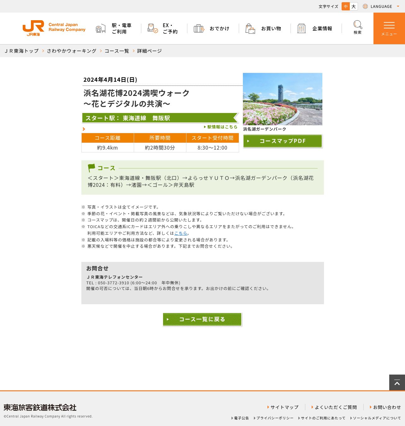Viewport: 405px width, 426px height.
Task: Click the 浜名湖ガーデンパーク photo
Action: pyautogui.click(x=283, y=99)
